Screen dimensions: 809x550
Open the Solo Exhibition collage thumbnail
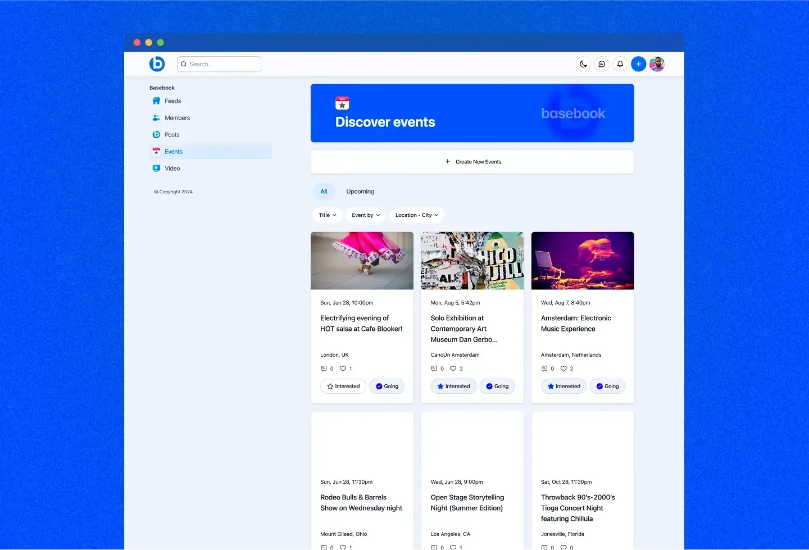(x=472, y=261)
